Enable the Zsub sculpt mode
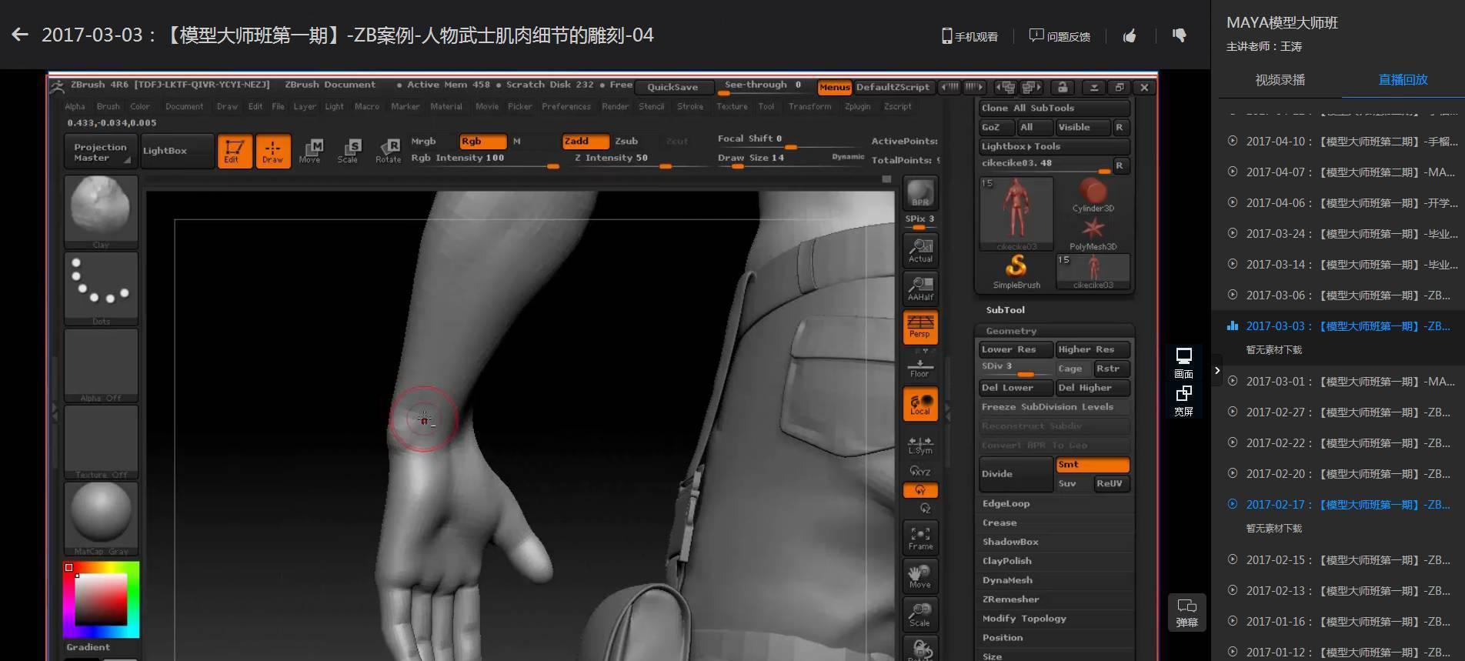Screen dimensions: 1465x661 pyautogui.click(x=626, y=142)
